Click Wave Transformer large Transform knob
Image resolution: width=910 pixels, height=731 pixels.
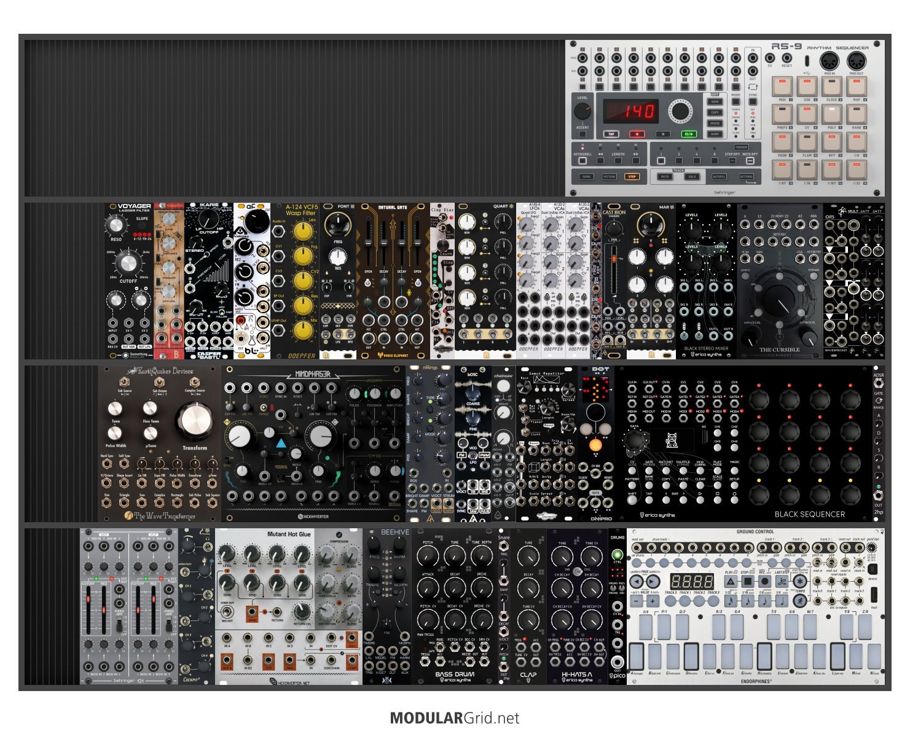click(195, 421)
